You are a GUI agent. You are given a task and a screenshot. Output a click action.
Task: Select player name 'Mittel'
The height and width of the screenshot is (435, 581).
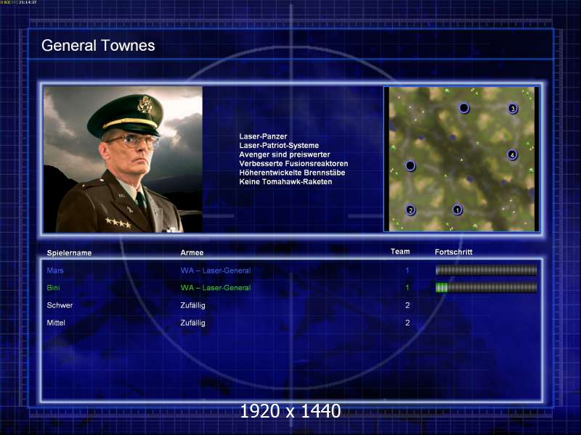point(56,323)
